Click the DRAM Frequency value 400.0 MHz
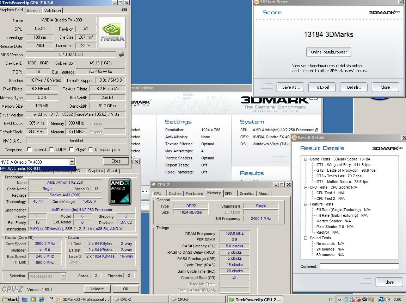This screenshot has height=304, width=406. click(x=235, y=233)
